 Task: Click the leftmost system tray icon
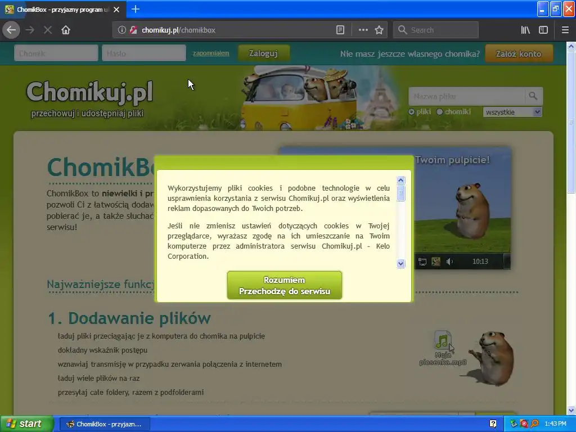pyautogui.click(x=514, y=424)
